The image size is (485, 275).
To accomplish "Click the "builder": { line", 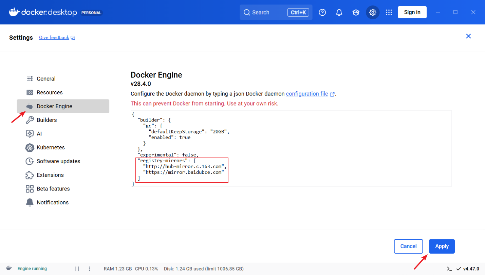I will (154, 120).
